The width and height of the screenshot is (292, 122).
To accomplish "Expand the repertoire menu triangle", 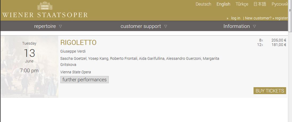I will pyautogui.click(x=60, y=26).
